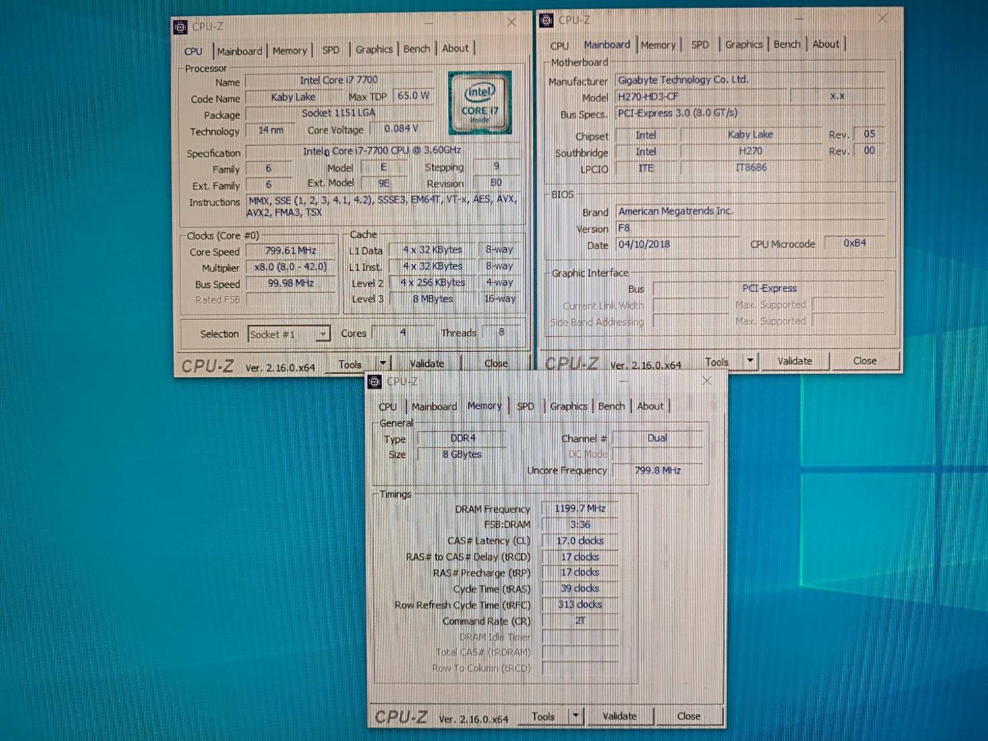
Task: Open the Socket #1 selection dropdown
Action: point(322,334)
